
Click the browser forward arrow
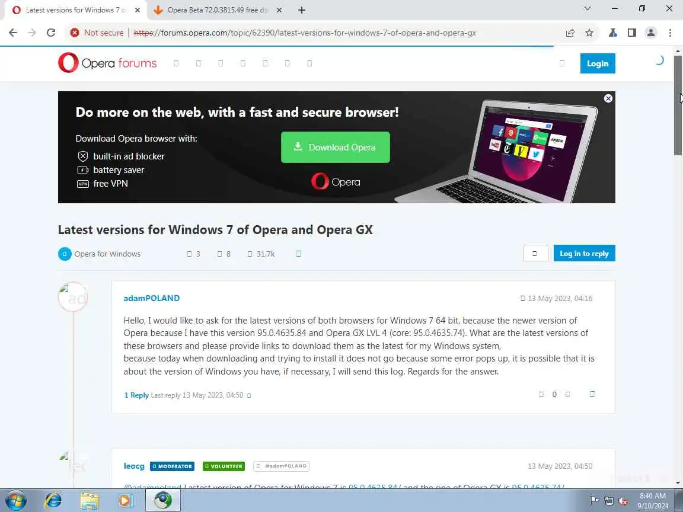pos(32,33)
